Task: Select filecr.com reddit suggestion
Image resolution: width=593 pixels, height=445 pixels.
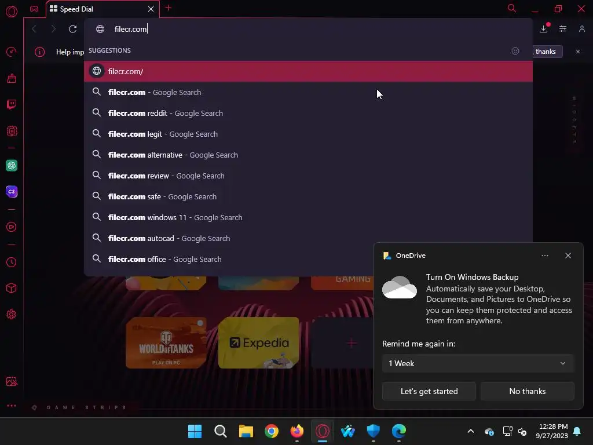Action: click(308, 113)
